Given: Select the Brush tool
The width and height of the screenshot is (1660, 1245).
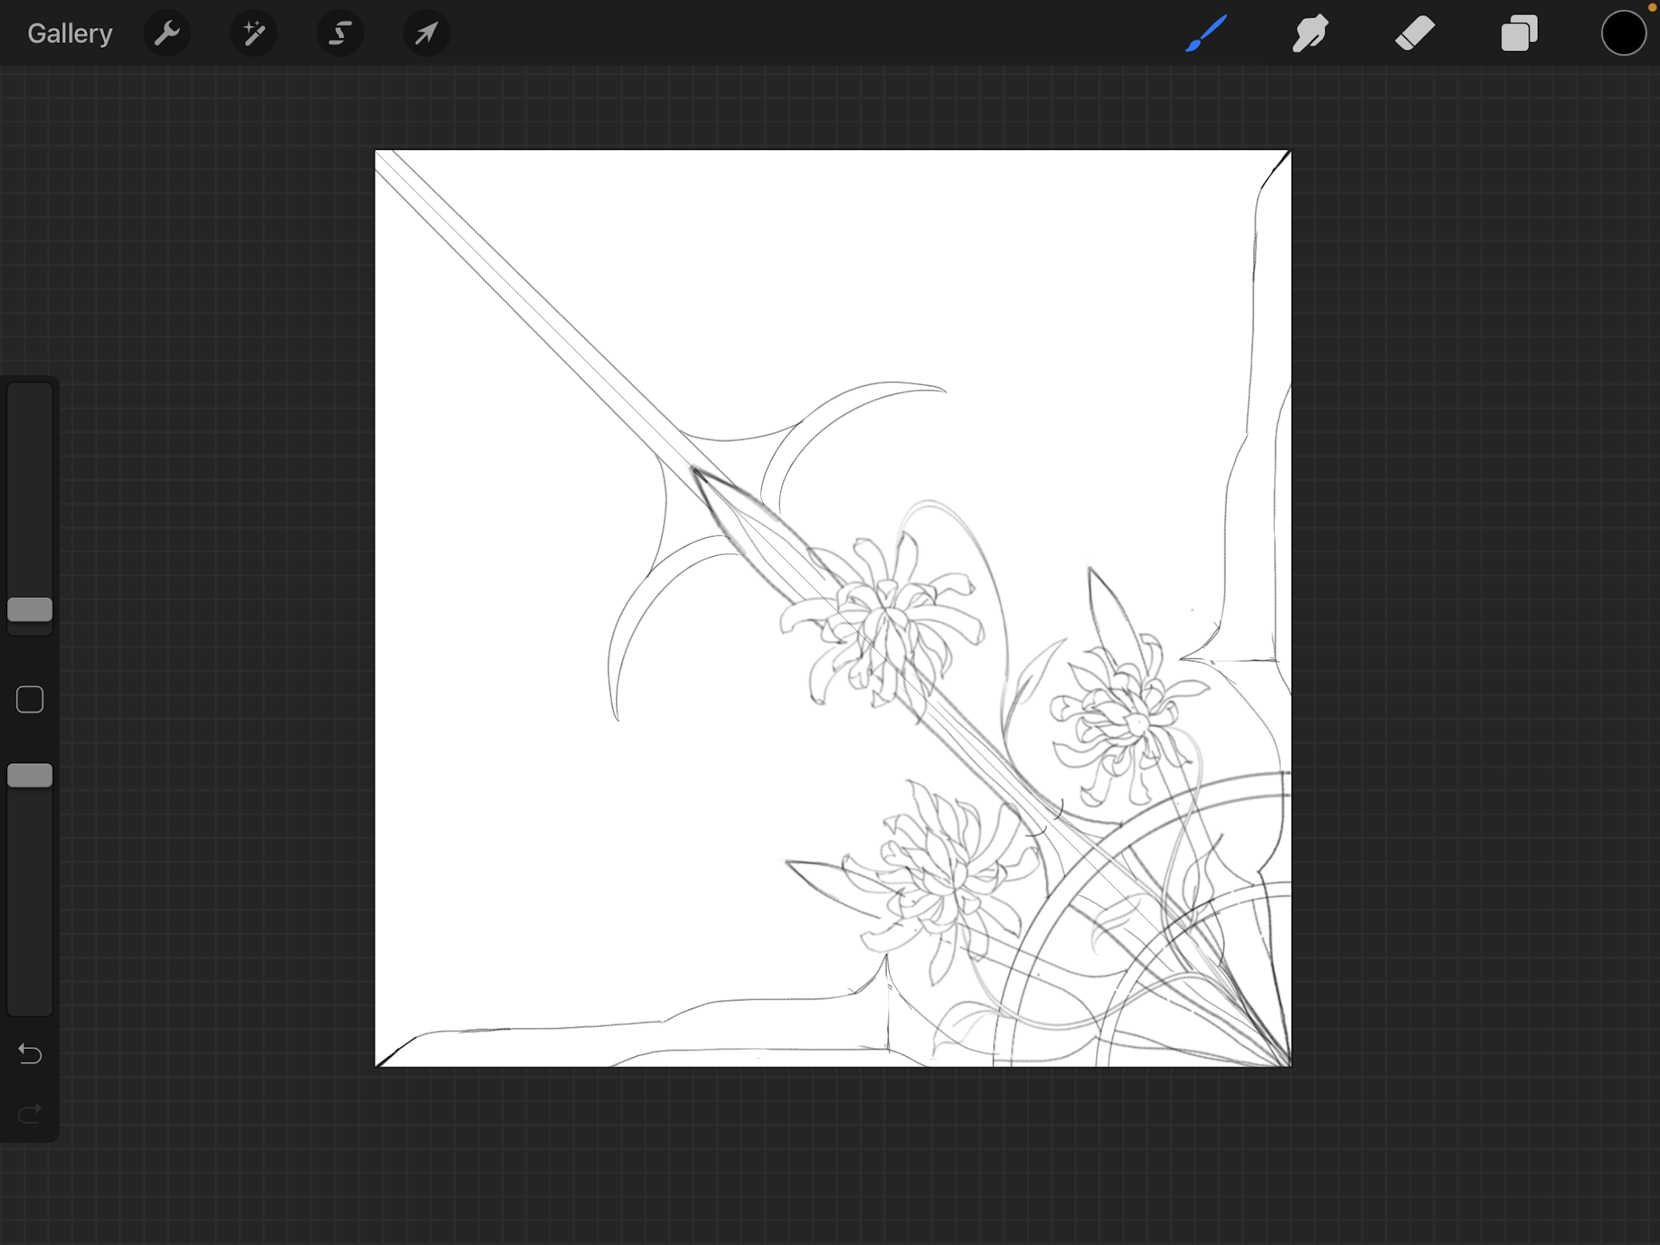Looking at the screenshot, I should pos(1206,33).
